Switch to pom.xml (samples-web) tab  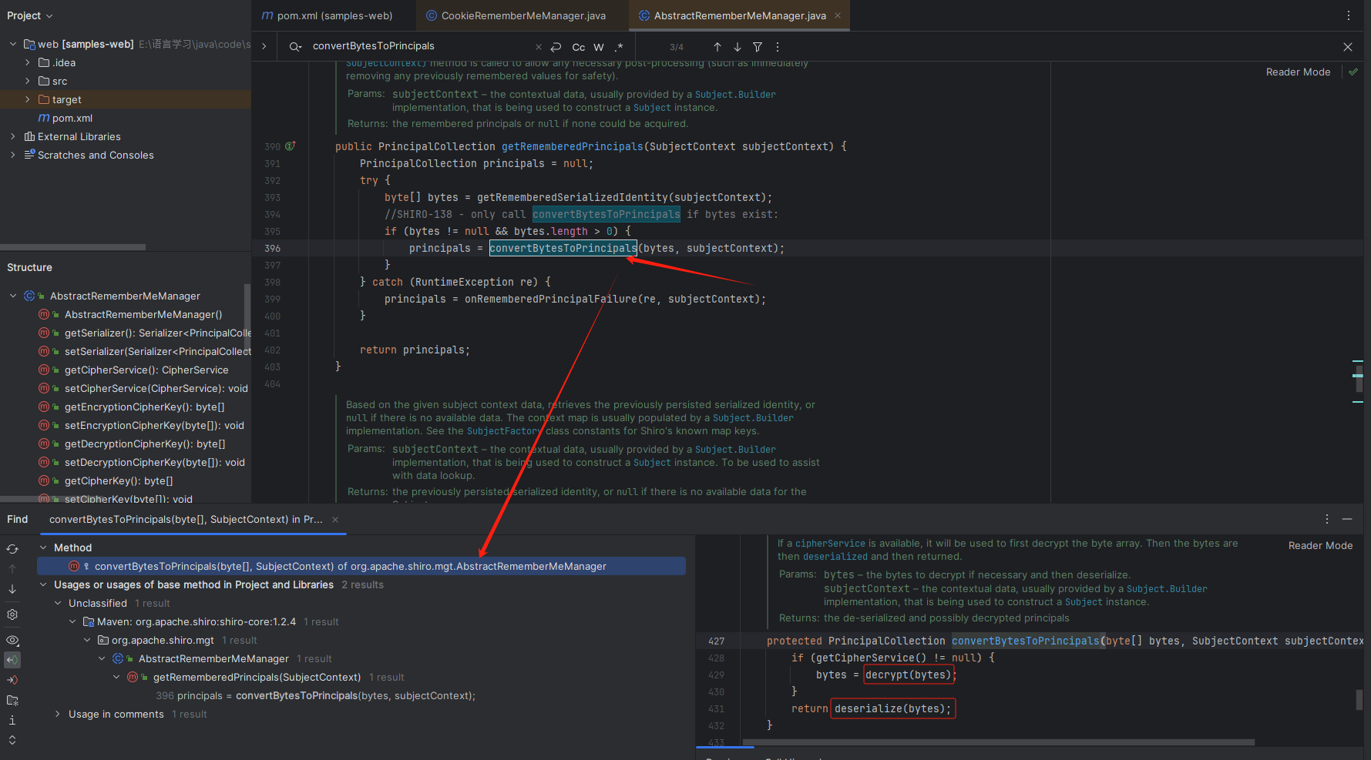click(327, 15)
